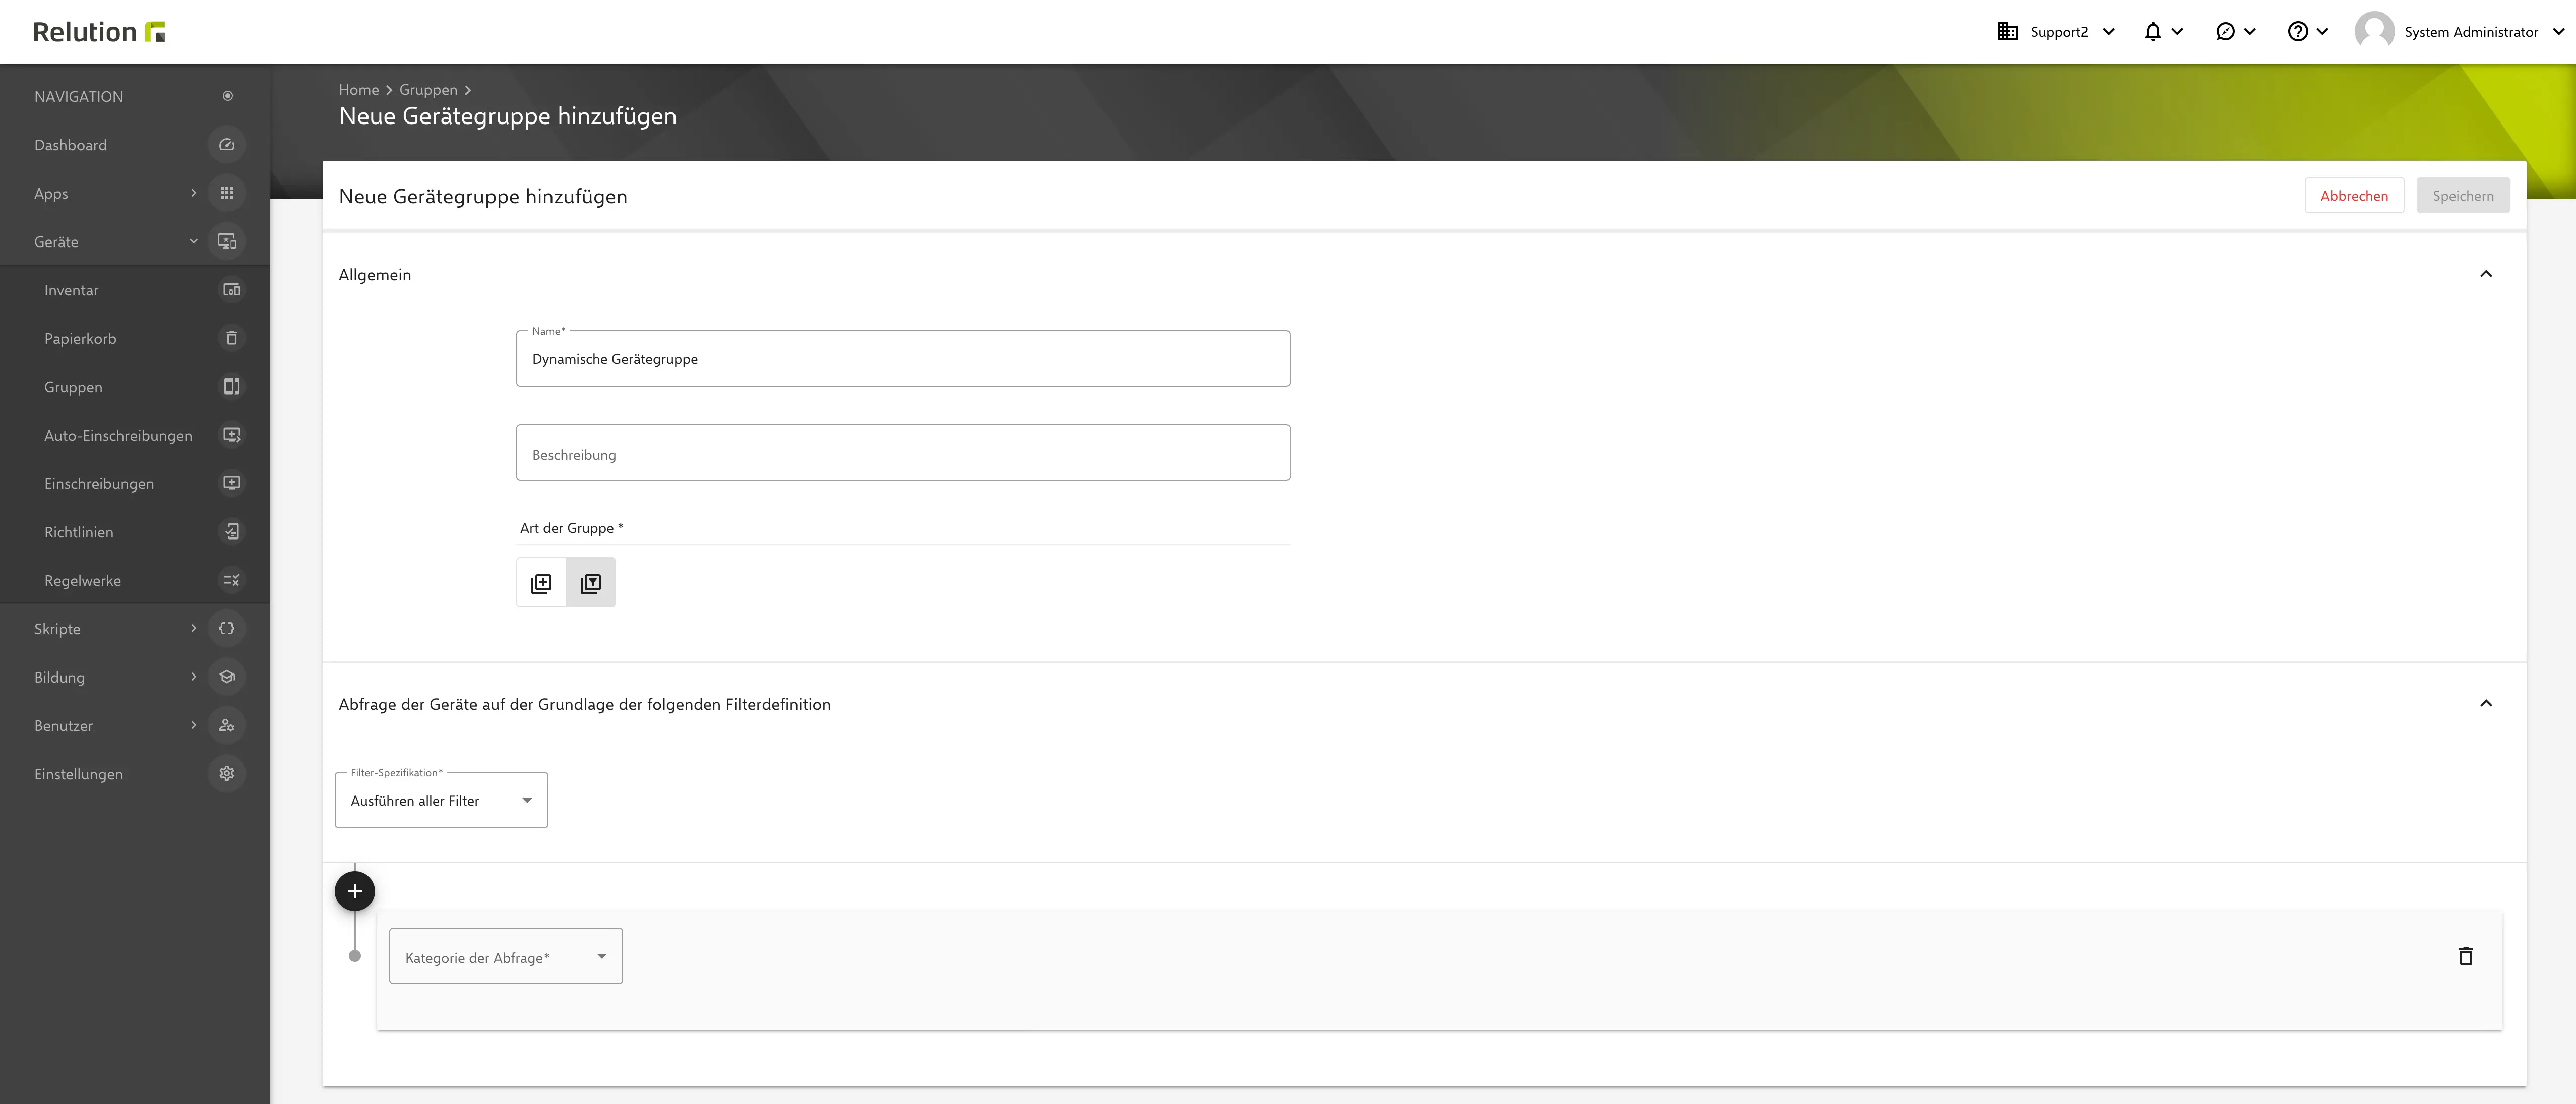The width and height of the screenshot is (2576, 1104).
Task: Click the Geräte section icon
Action: pos(228,241)
